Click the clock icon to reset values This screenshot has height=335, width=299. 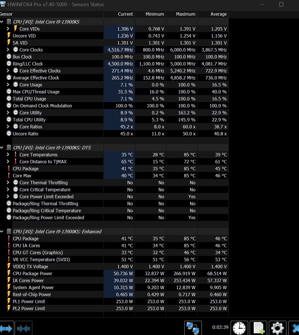point(239,328)
